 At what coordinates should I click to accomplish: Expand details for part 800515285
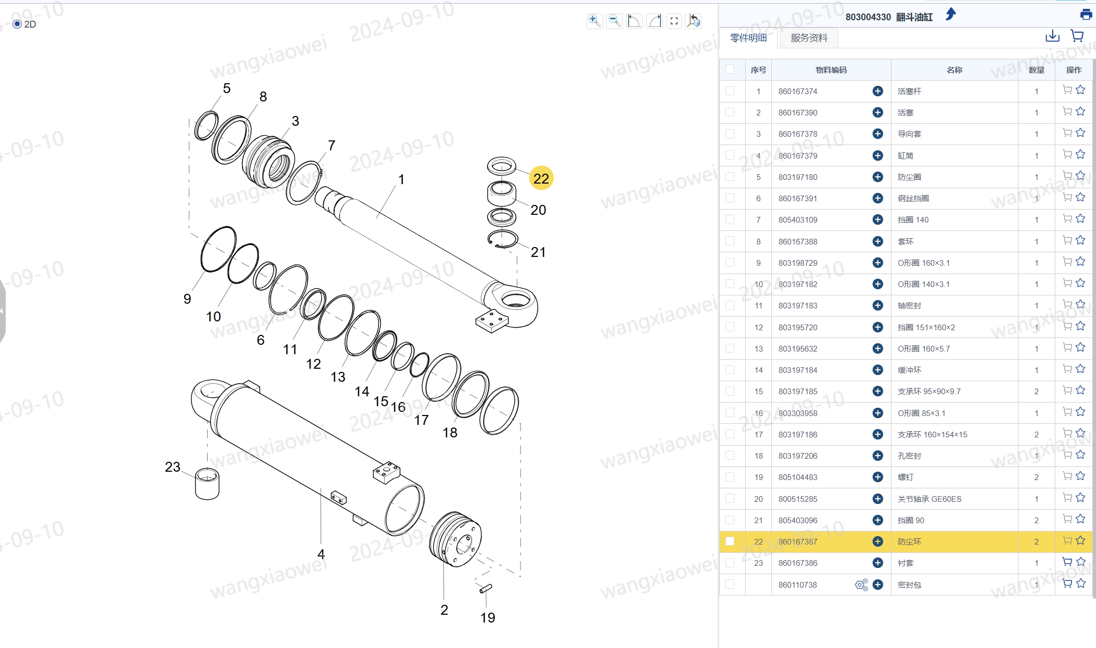pos(877,499)
